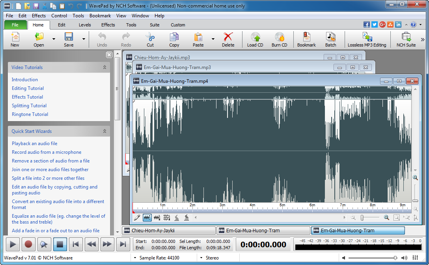Click Record audio from a microphone
This screenshot has height=265, width=429.
[47, 152]
